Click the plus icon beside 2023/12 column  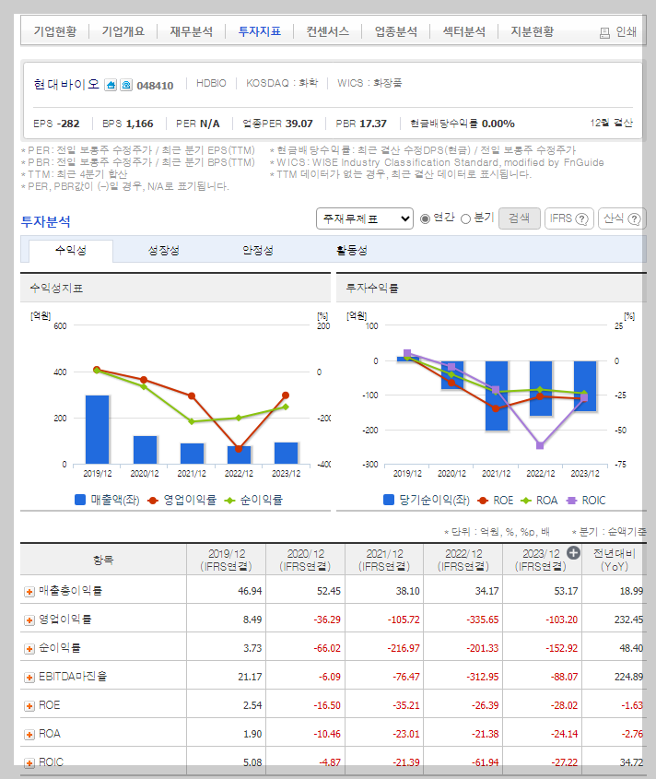(573, 552)
